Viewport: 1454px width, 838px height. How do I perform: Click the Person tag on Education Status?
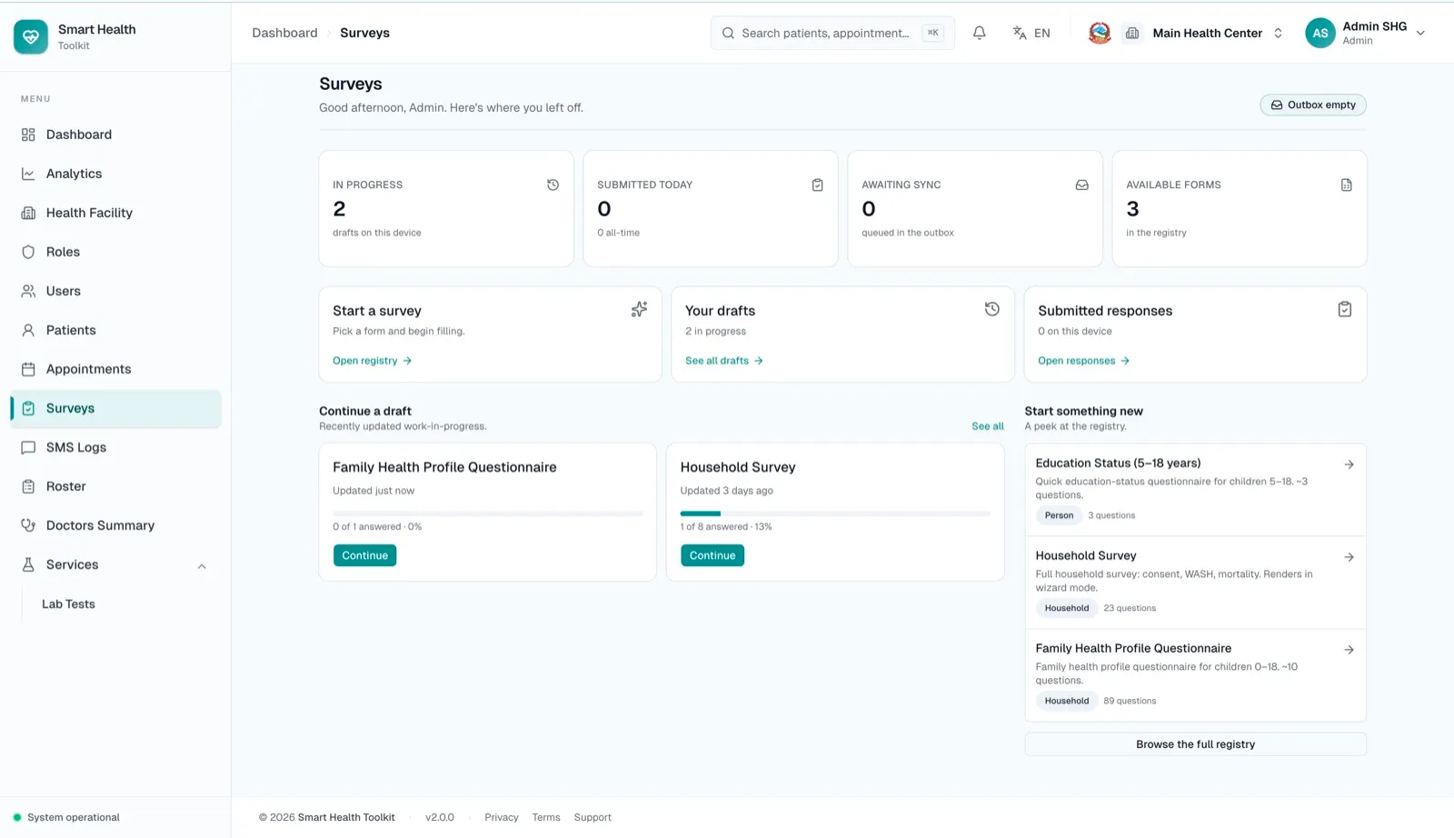tap(1059, 515)
